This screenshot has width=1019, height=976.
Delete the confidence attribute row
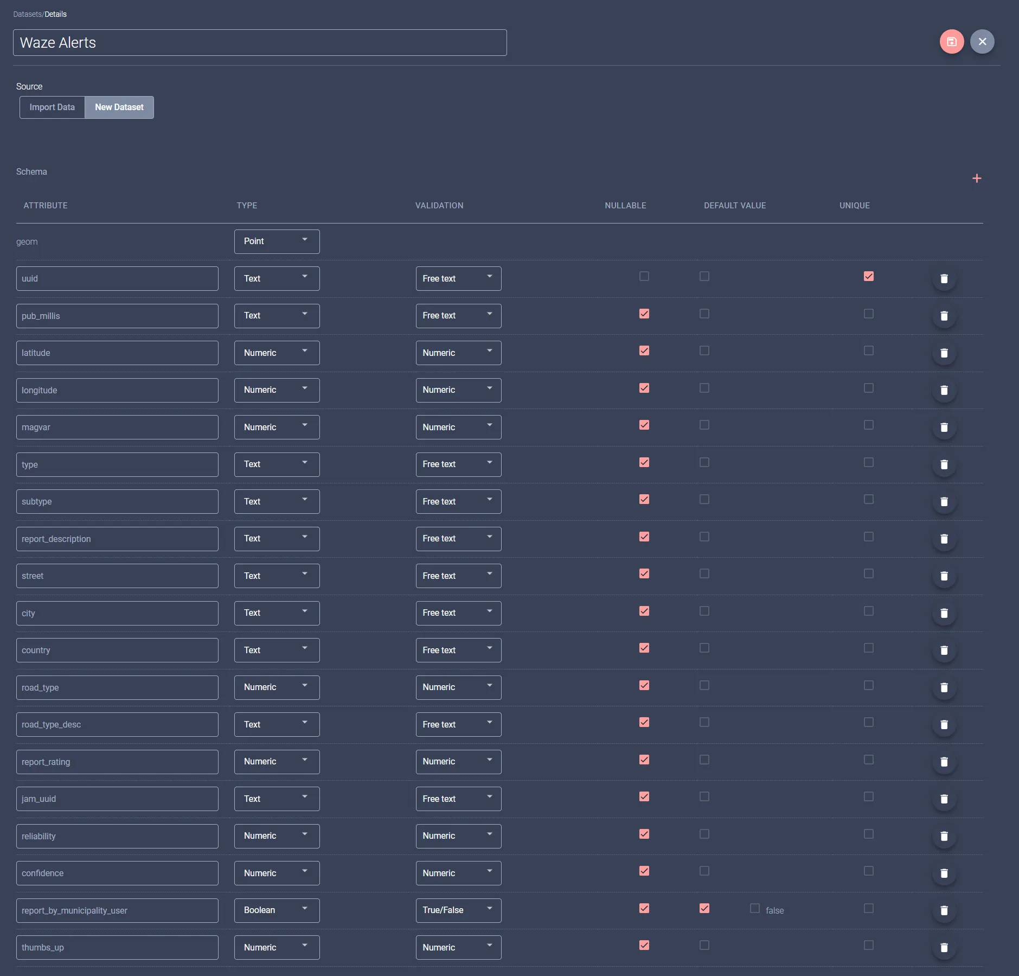[944, 873]
